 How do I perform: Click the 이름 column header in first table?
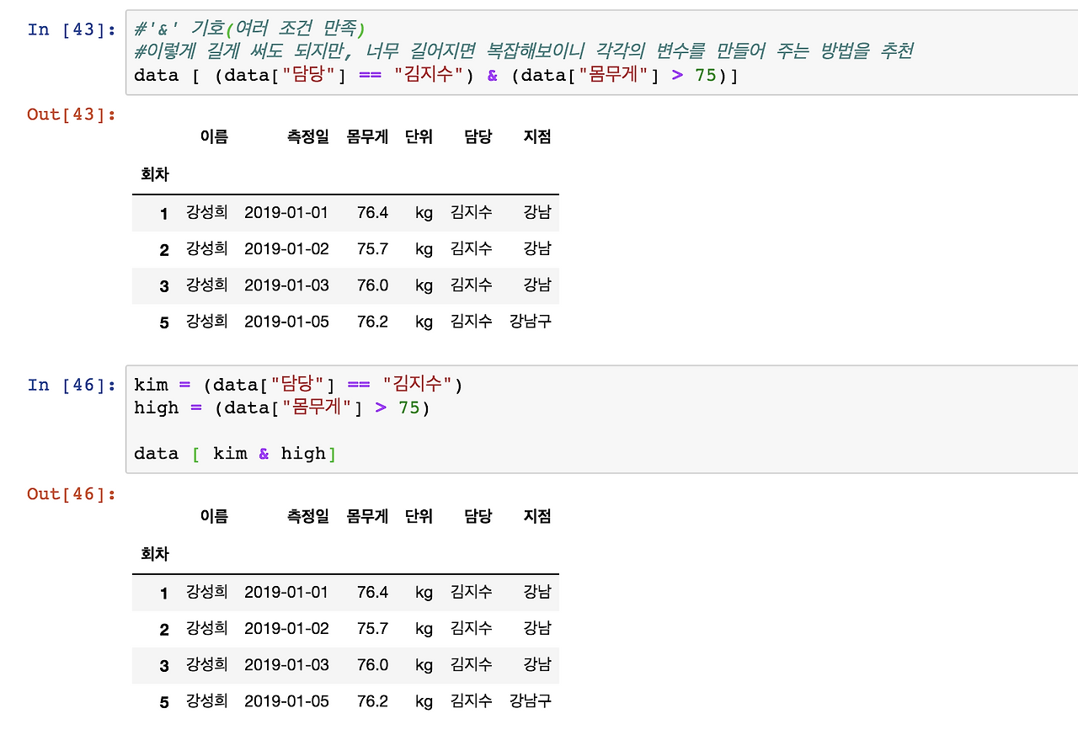214,137
